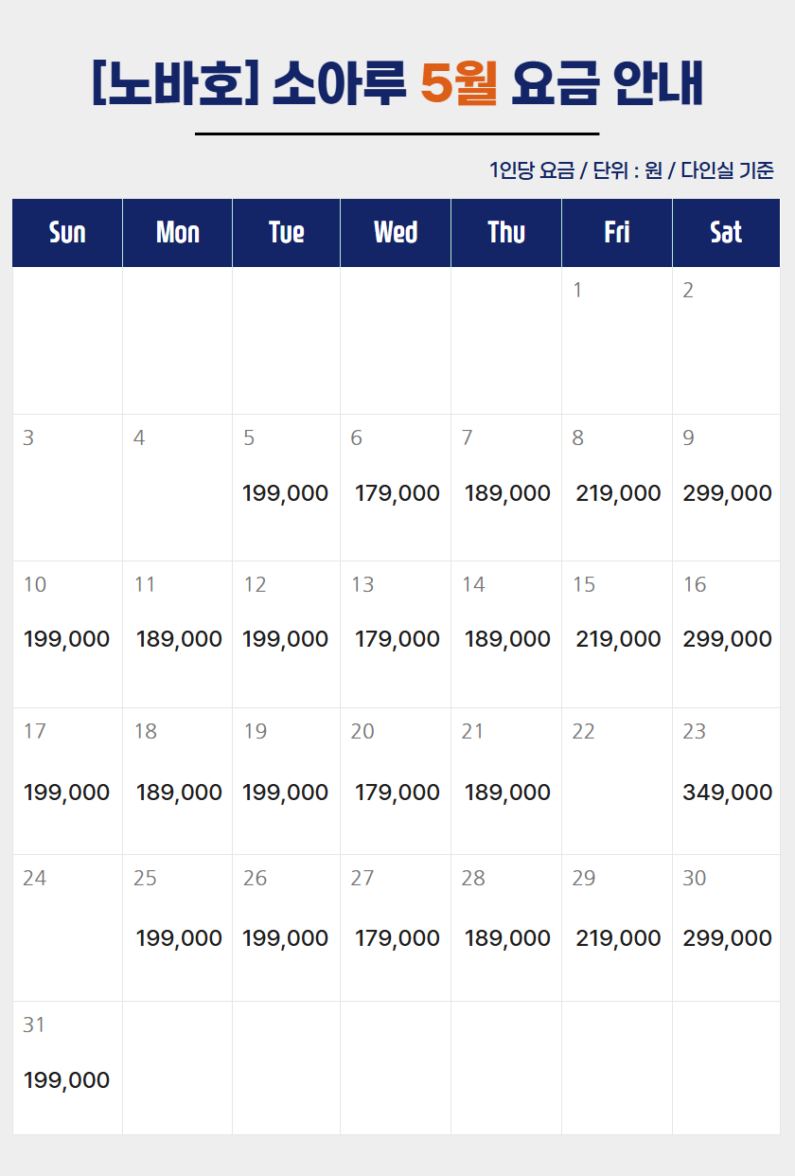Select the Wed column header
This screenshot has height=1176, width=795.
396,233
